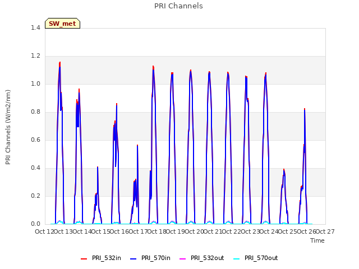The height and width of the screenshot is (269, 359).
Task: Click the Oct 25 x-axis tick label
Action: (x=288, y=231)
